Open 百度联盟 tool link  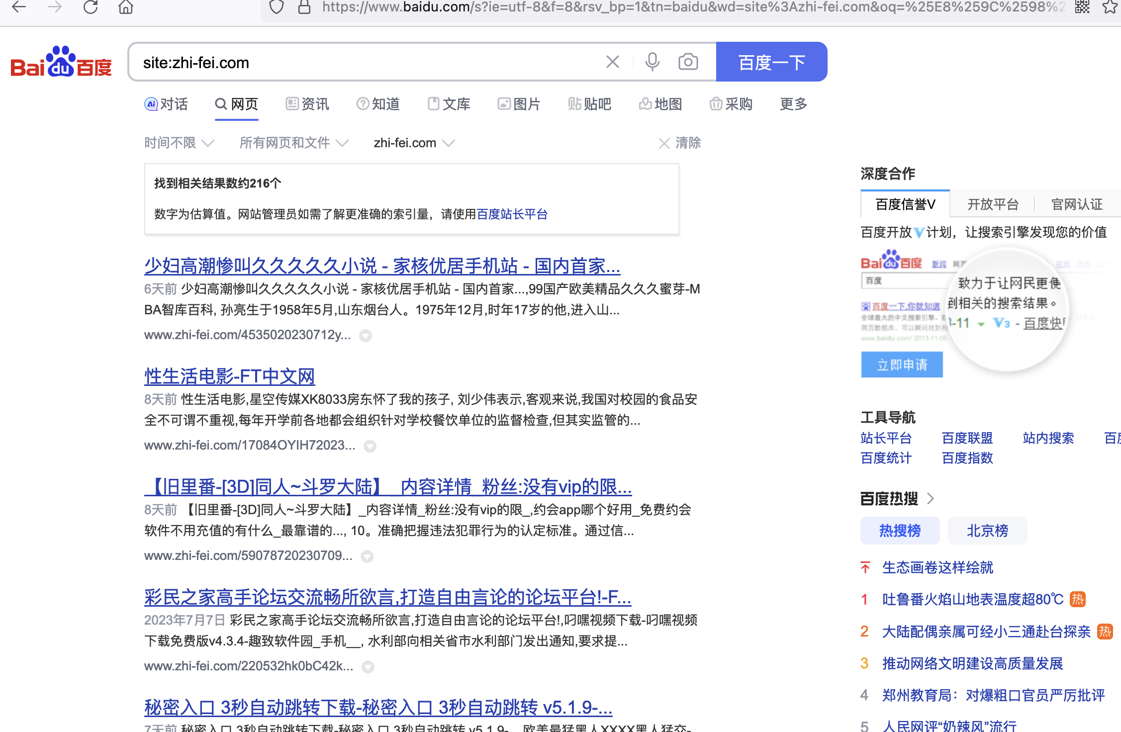coord(967,438)
